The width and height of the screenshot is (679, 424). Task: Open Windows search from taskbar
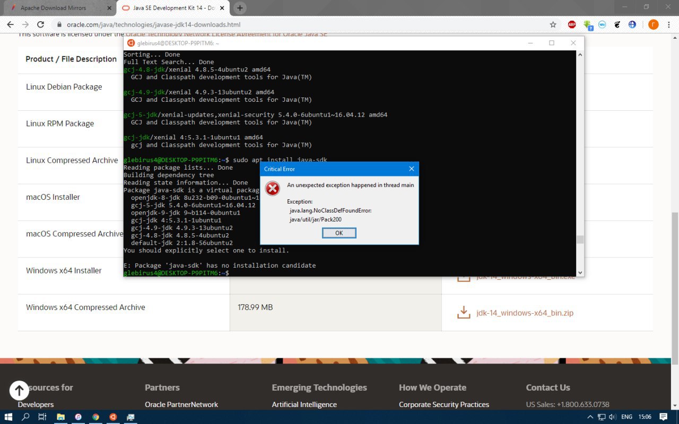point(25,417)
